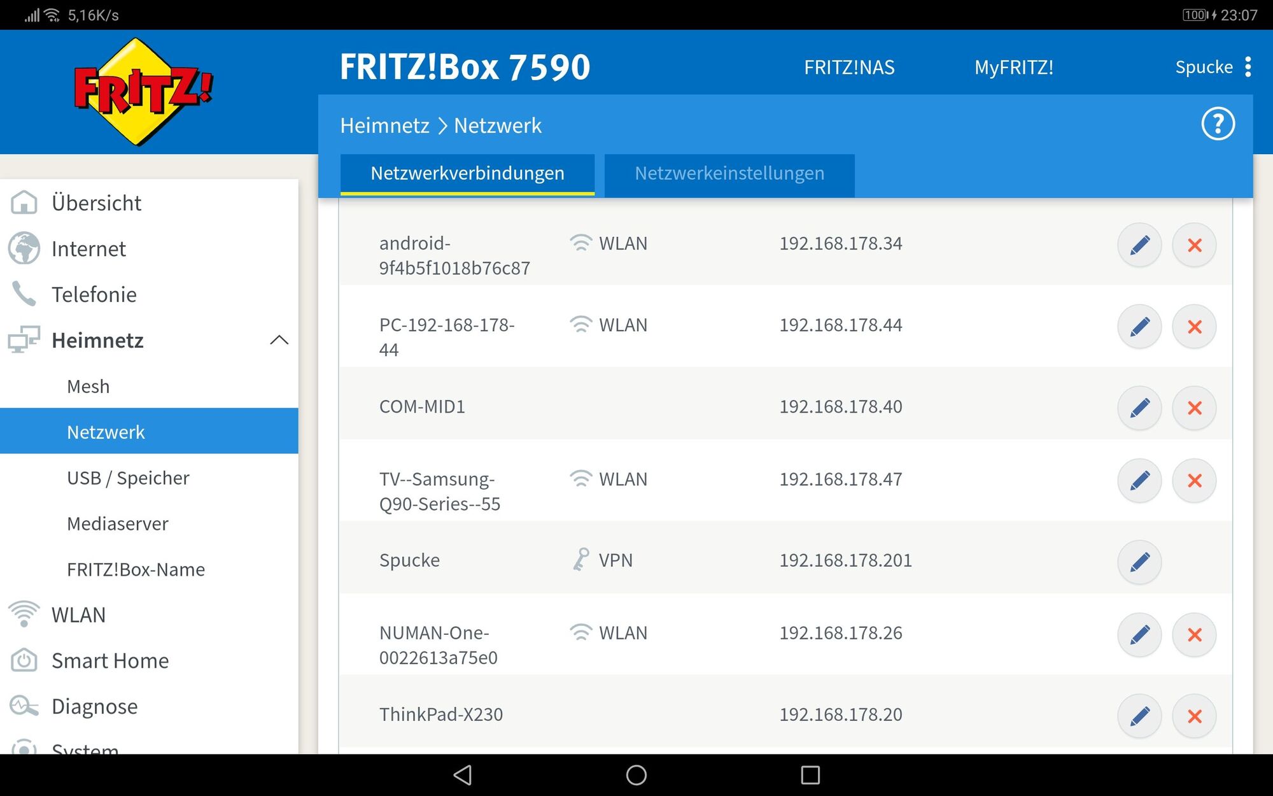Select the Netzwerk submenu item
This screenshot has height=796, width=1273.
tap(149, 432)
